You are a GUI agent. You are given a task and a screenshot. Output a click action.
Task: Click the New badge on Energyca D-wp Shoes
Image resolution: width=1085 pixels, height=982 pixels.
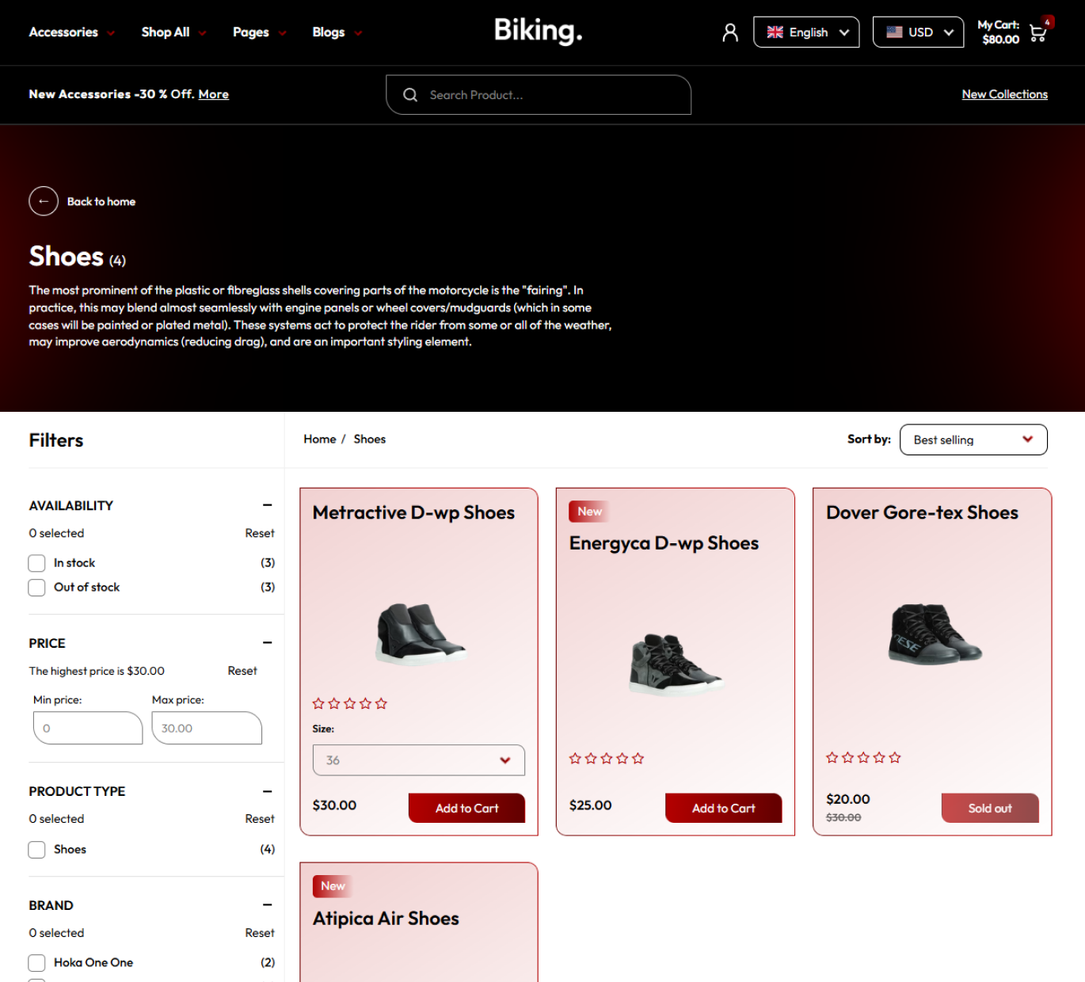(589, 512)
